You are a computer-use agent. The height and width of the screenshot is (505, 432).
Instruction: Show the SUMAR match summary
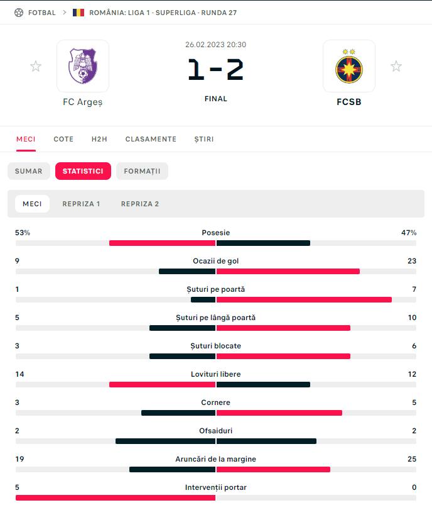pos(29,171)
